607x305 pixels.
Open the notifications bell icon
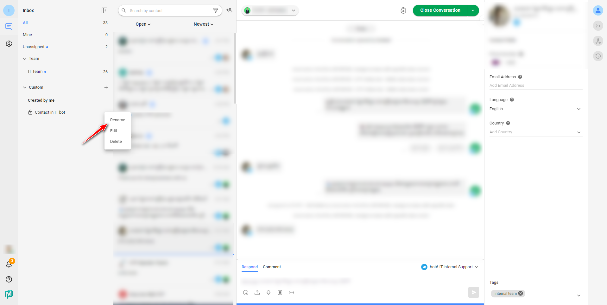9,264
